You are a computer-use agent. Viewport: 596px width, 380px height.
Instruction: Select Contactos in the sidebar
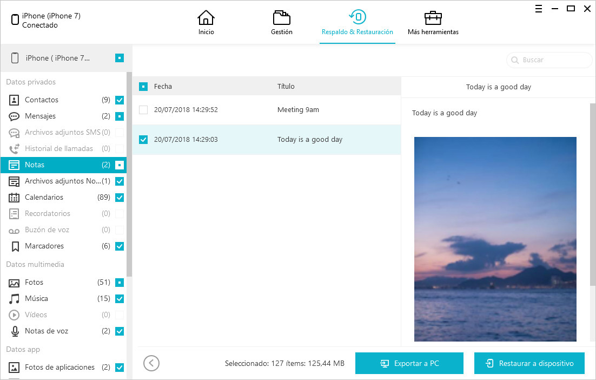click(42, 100)
